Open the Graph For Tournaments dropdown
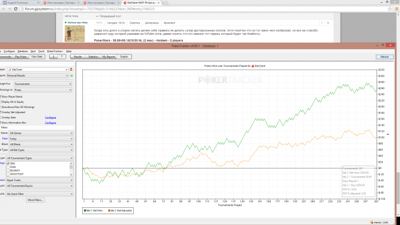This screenshot has height=225, width=400. pyautogui.click(x=43, y=84)
